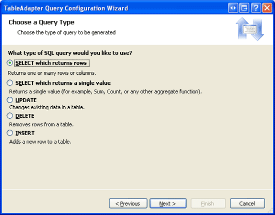The image size is (275, 215).
Task: Pick the DELETE query type option
Action: (x=10, y=116)
